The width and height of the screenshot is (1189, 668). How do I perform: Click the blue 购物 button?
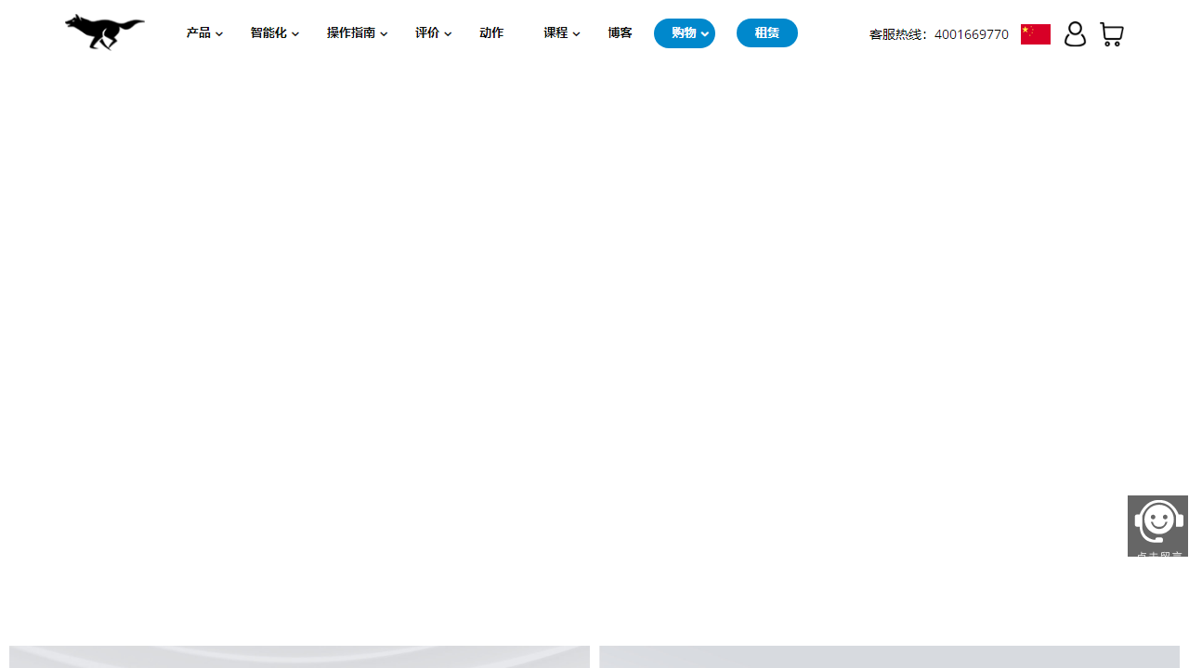coord(685,33)
